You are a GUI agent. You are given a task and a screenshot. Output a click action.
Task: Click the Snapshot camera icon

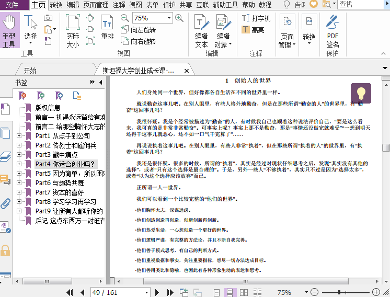pyautogui.click(x=48, y=18)
